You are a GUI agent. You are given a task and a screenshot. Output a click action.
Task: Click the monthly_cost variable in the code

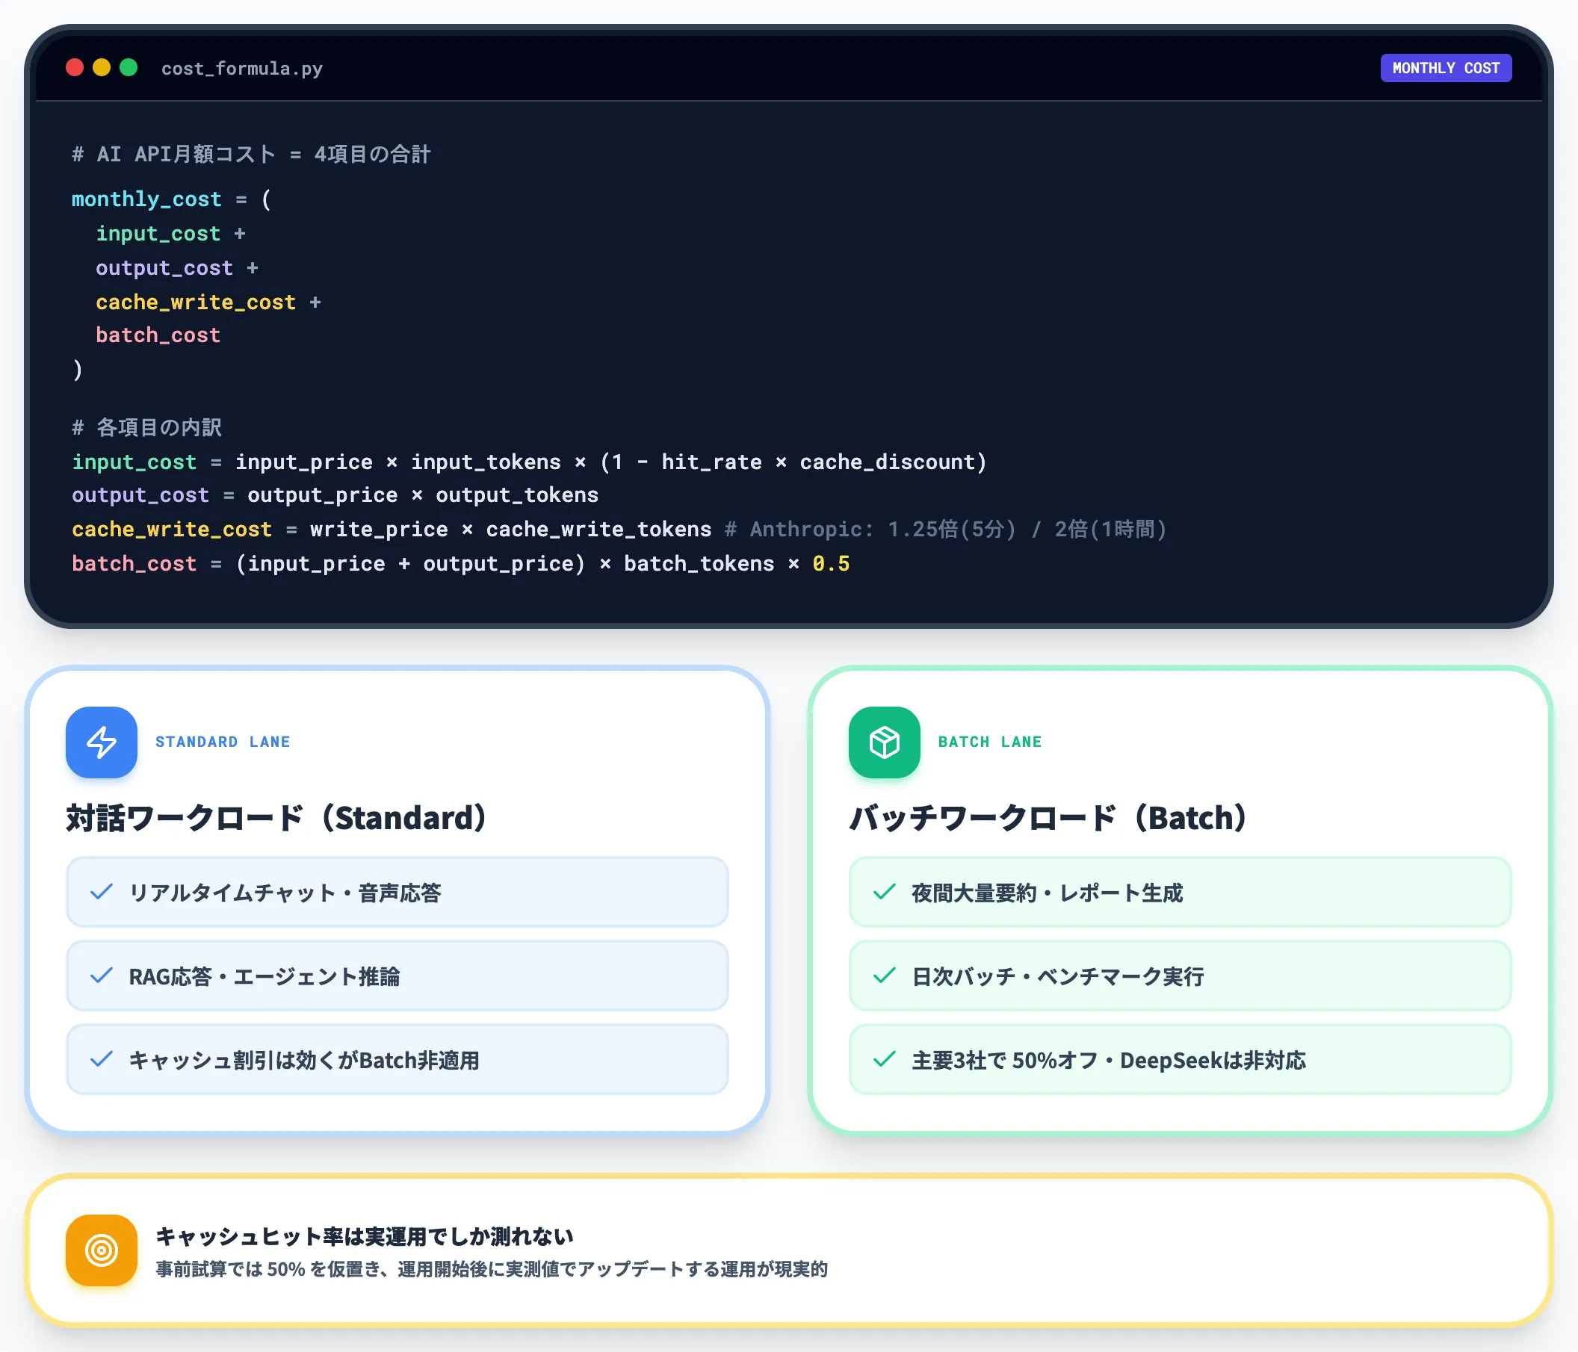point(147,199)
